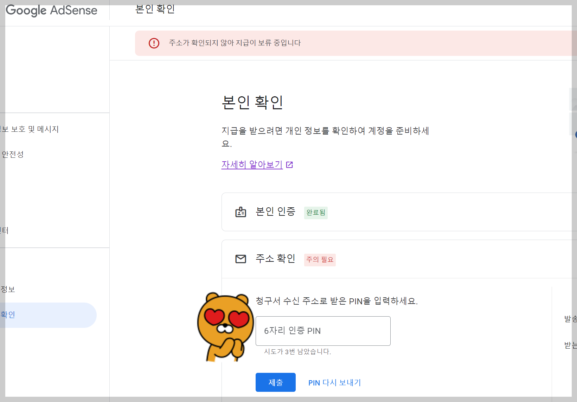The width and height of the screenshot is (577, 402).
Task: Expand the 본인 인증 section
Action: point(399,212)
